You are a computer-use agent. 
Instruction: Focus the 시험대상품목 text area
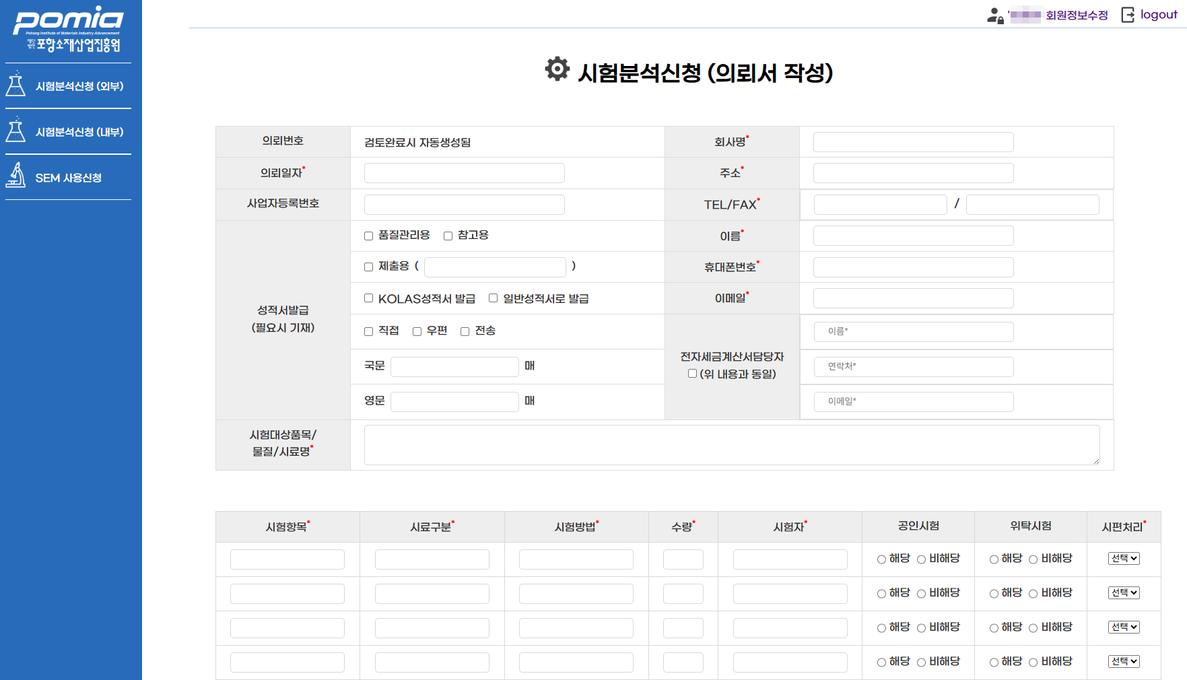[x=732, y=444]
